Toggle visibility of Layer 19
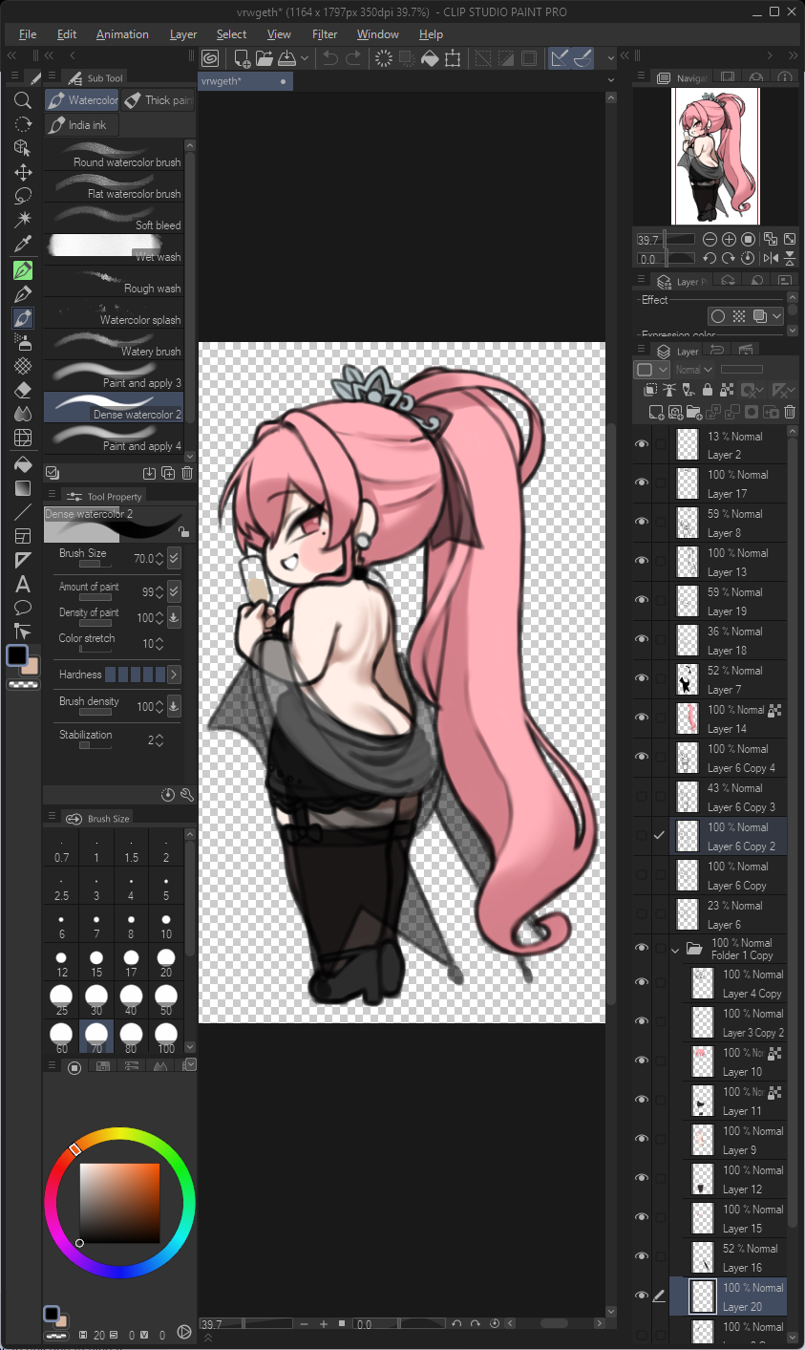The height and width of the screenshot is (1350, 805). pos(642,601)
